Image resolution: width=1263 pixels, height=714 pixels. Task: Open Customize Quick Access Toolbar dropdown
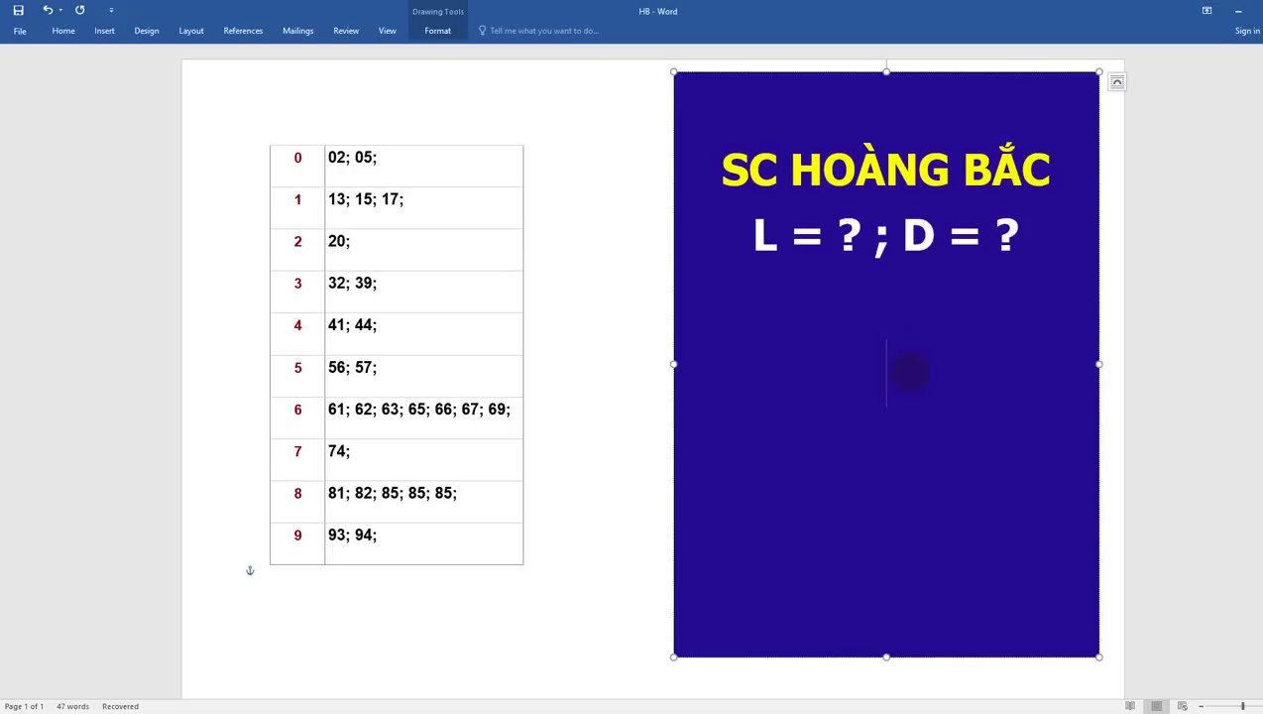(111, 10)
